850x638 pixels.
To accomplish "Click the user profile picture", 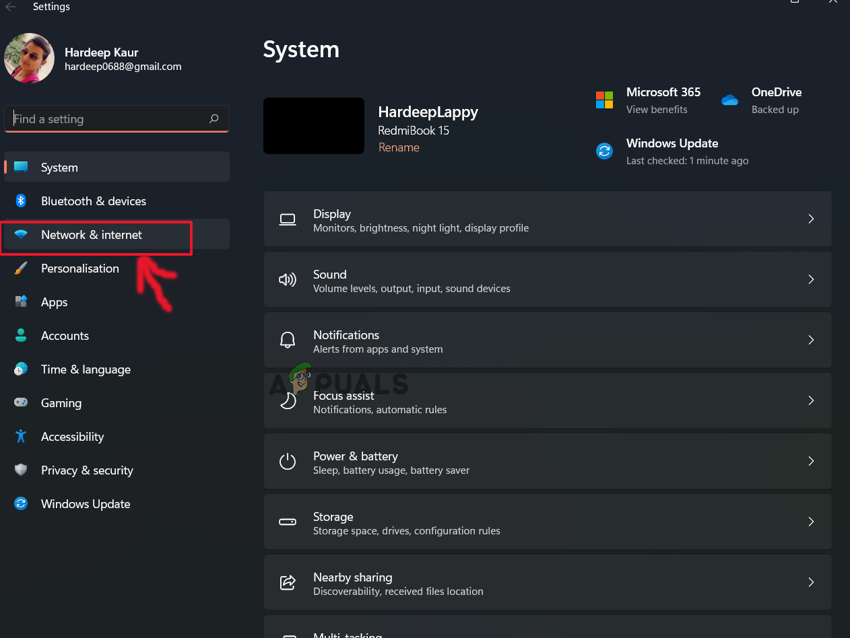I will pos(30,59).
